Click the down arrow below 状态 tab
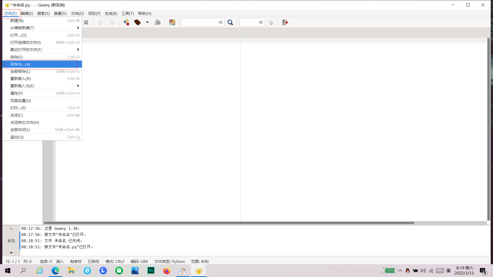This screenshot has height=277, width=493. click(11, 253)
